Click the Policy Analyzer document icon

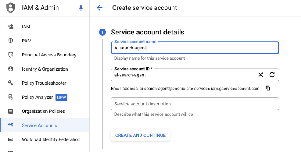click(x=11, y=97)
